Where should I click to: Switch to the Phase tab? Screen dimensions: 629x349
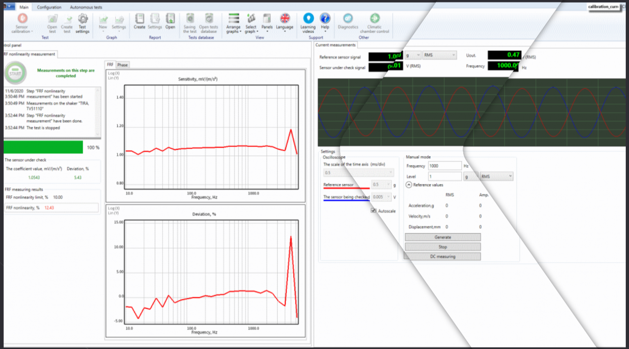coord(122,65)
